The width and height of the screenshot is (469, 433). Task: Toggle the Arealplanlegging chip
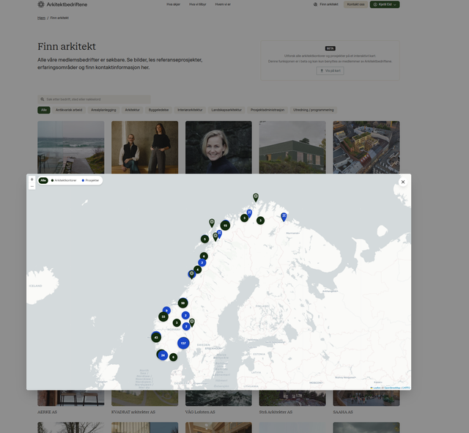coord(103,110)
